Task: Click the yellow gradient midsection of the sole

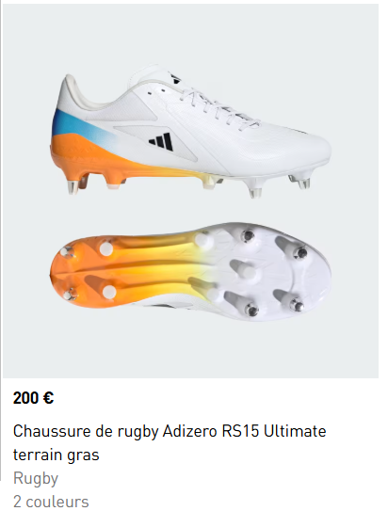Action: pos(169,271)
